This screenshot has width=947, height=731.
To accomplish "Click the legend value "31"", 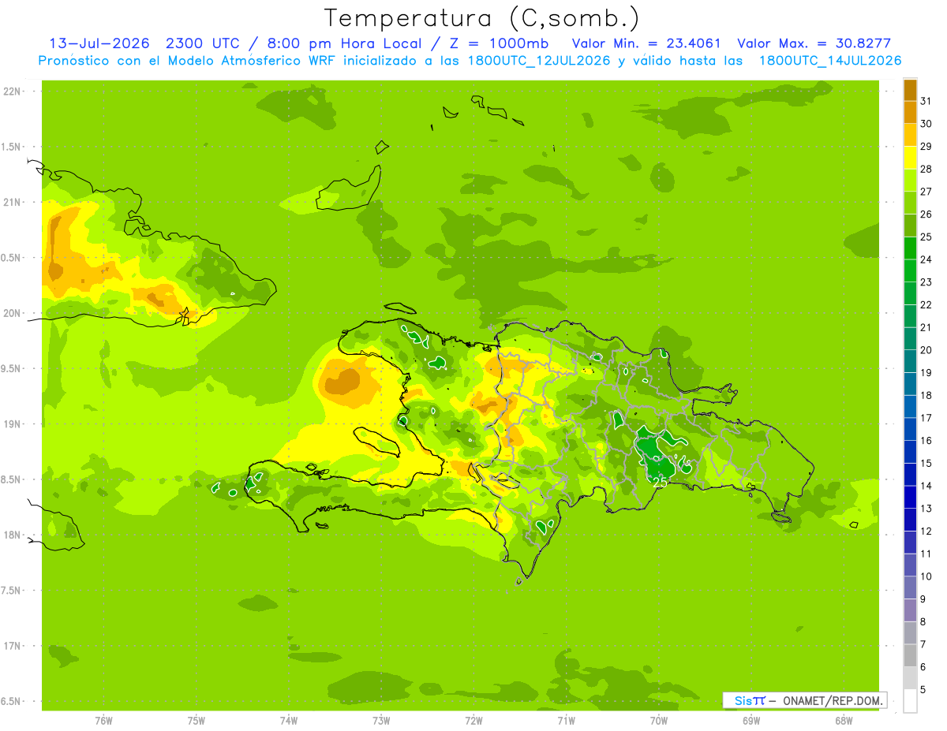I will coord(926,101).
